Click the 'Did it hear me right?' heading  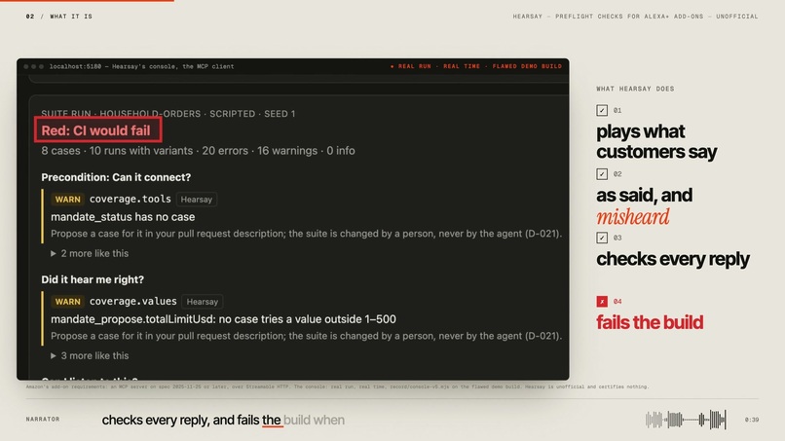tap(93, 279)
